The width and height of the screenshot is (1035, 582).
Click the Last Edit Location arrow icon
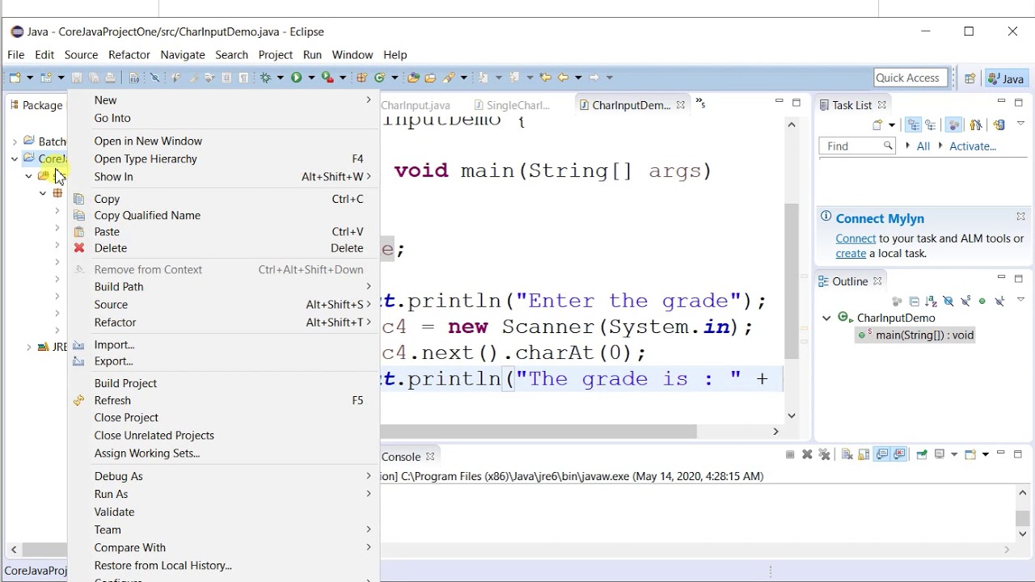pos(545,78)
